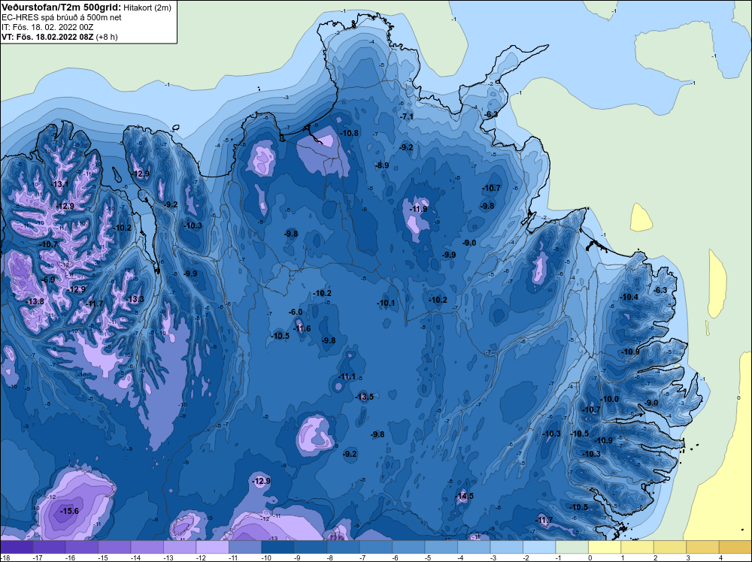Image resolution: width=752 pixels, height=562 pixels.
Task: Pick legend swatch between -5 and -4
Action: [x=441, y=547]
